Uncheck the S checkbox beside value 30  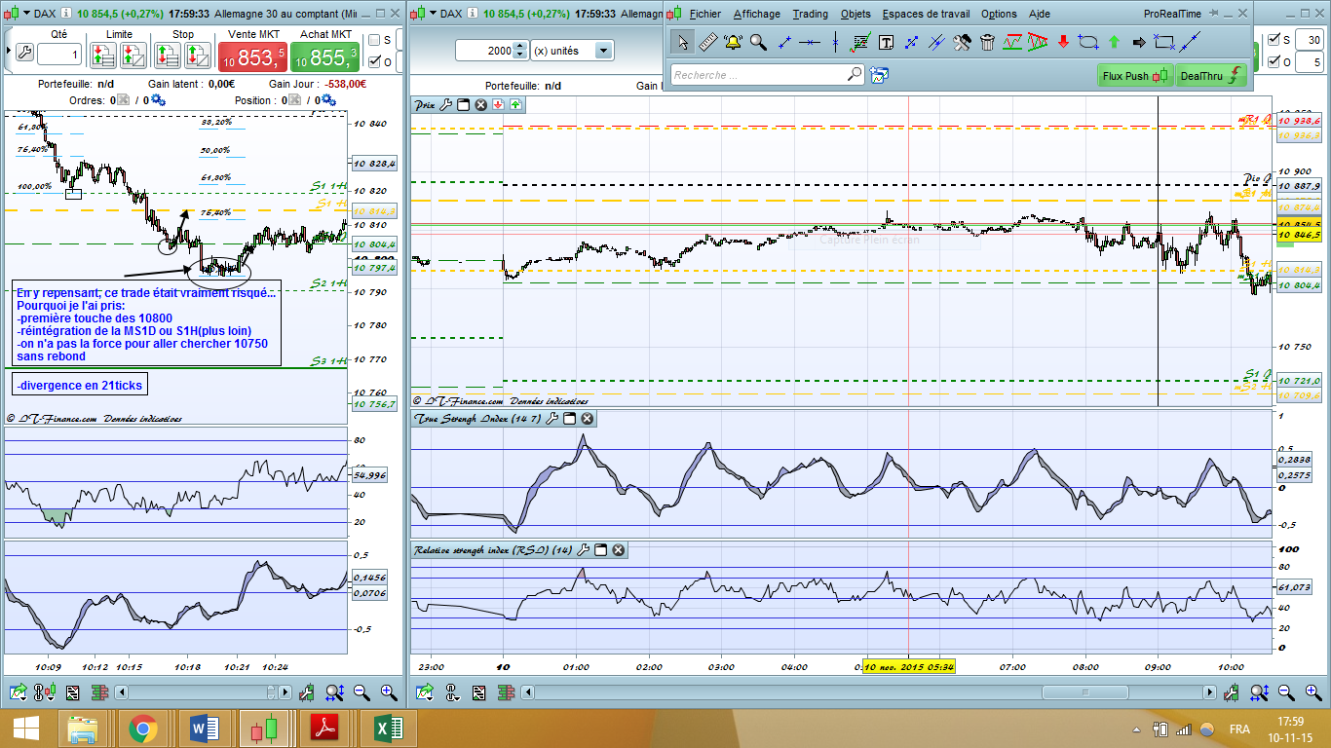1274,40
